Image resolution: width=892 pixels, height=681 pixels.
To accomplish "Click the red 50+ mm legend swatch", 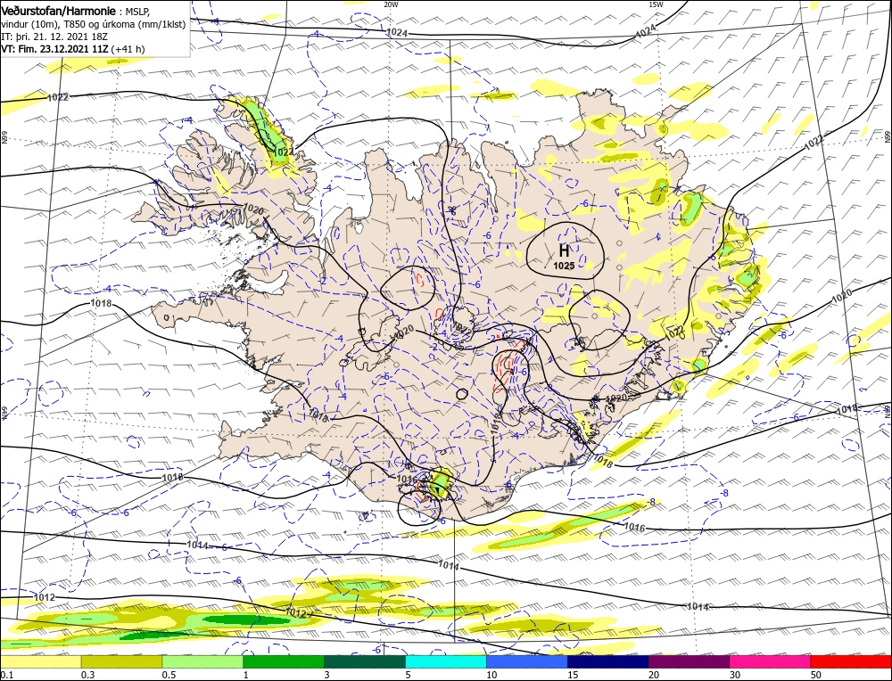I will tap(851, 661).
